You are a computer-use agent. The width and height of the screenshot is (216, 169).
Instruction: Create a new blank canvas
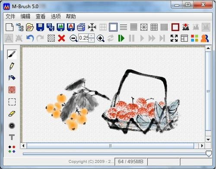point(10,27)
